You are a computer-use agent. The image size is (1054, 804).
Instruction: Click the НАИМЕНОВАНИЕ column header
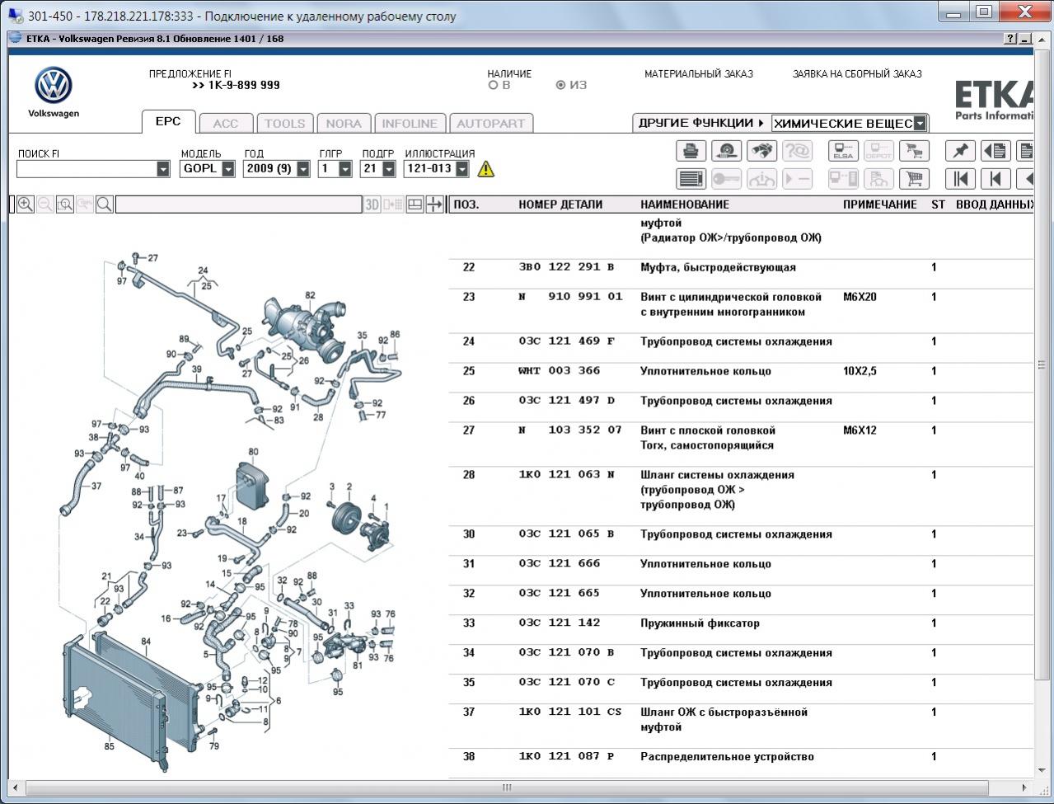click(x=685, y=205)
